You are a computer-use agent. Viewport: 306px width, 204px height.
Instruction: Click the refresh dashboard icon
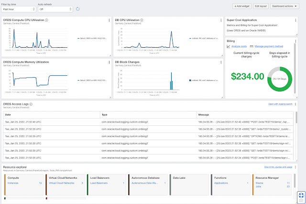click(x=77, y=9)
